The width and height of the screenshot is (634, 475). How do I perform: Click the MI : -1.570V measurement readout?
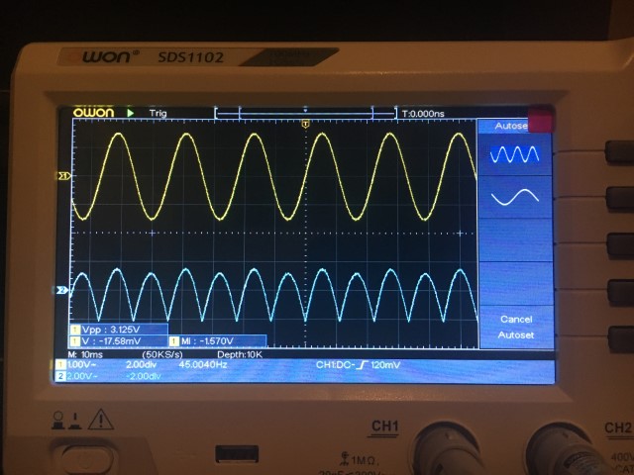pyautogui.click(x=217, y=341)
